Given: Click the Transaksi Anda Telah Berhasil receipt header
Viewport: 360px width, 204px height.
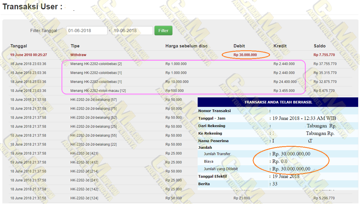Looking at the screenshot, I should pyautogui.click(x=278, y=102).
